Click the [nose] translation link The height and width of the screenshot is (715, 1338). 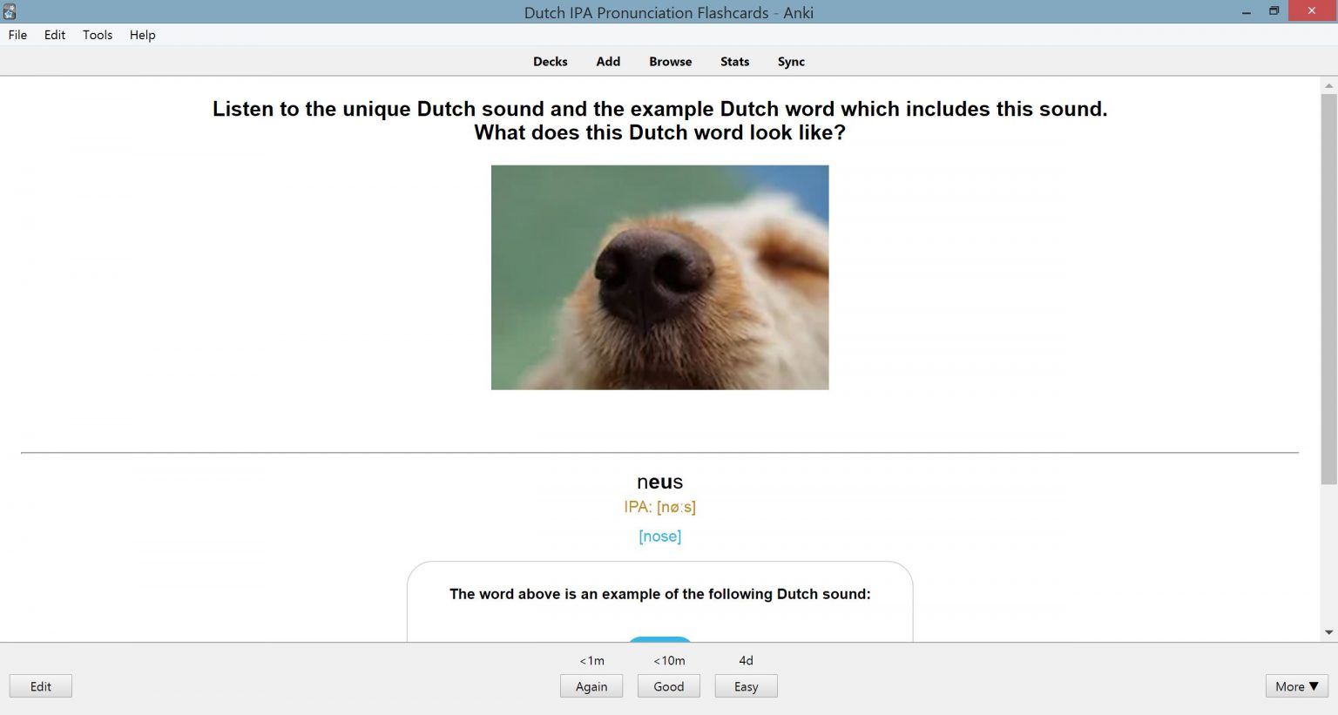(x=659, y=536)
